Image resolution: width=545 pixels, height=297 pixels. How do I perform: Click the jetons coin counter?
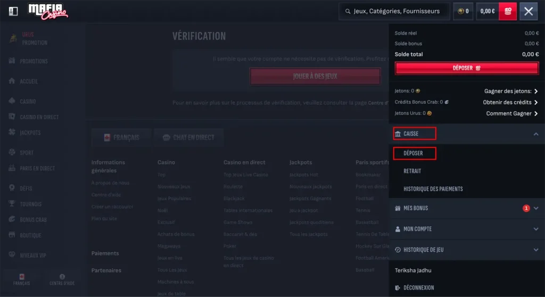(x=463, y=11)
